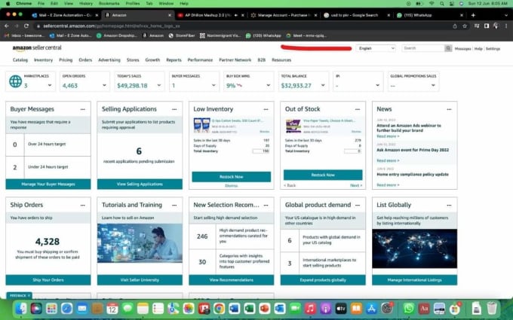This screenshot has width=513, height=320.
Task: Click View Selling Applications button
Action: pos(140,184)
